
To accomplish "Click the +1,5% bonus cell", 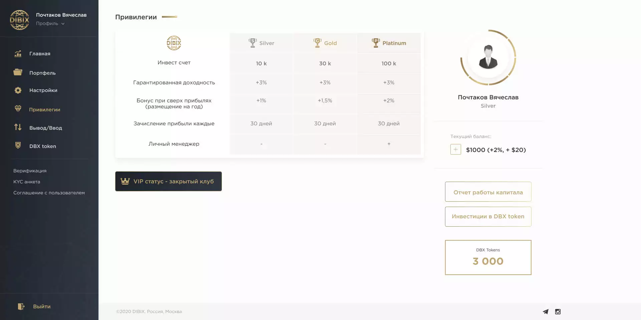I will [x=325, y=103].
